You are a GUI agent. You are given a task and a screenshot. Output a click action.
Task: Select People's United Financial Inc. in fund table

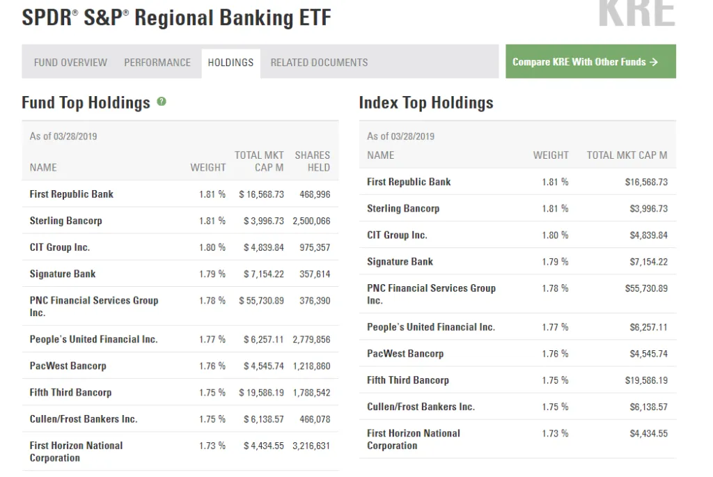(93, 340)
